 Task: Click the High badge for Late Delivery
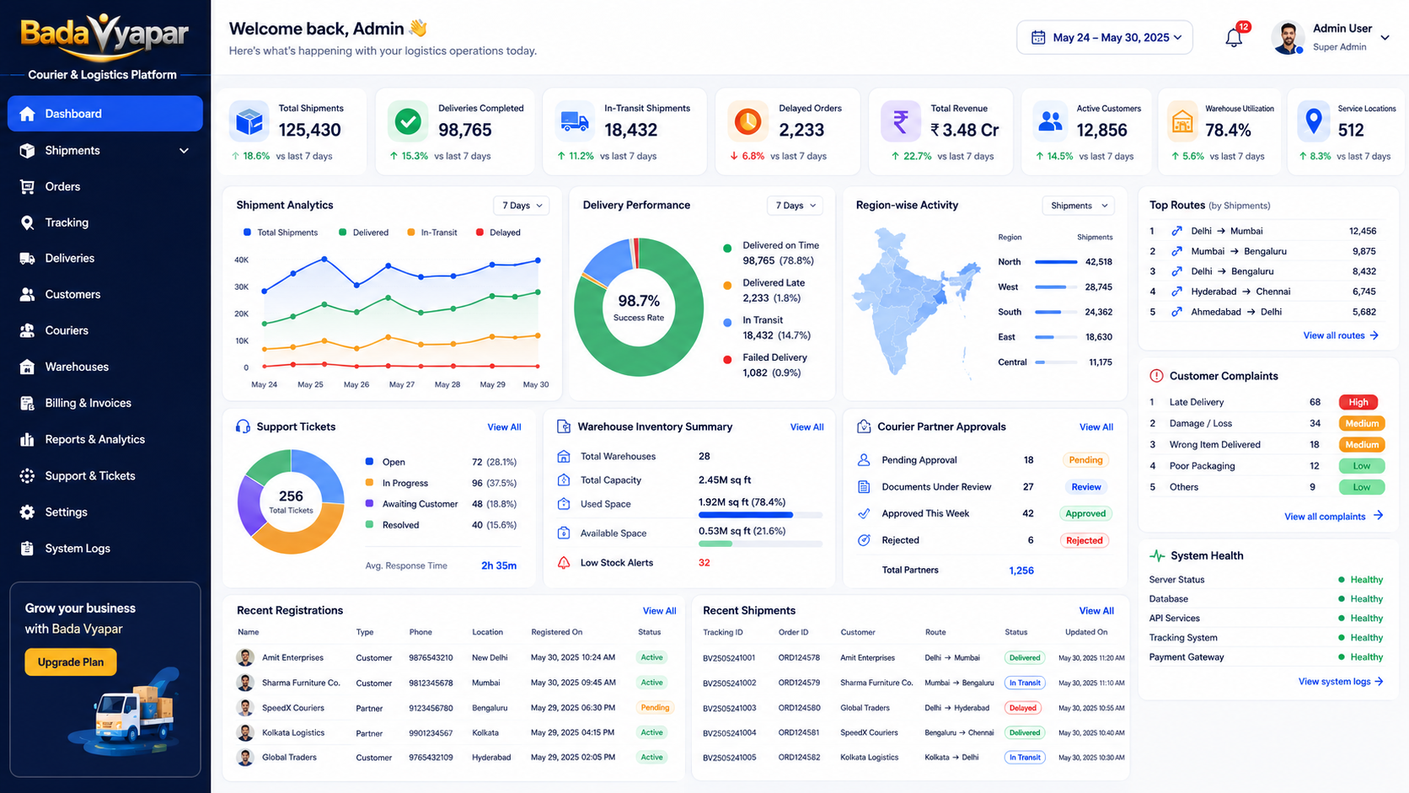[1358, 402]
